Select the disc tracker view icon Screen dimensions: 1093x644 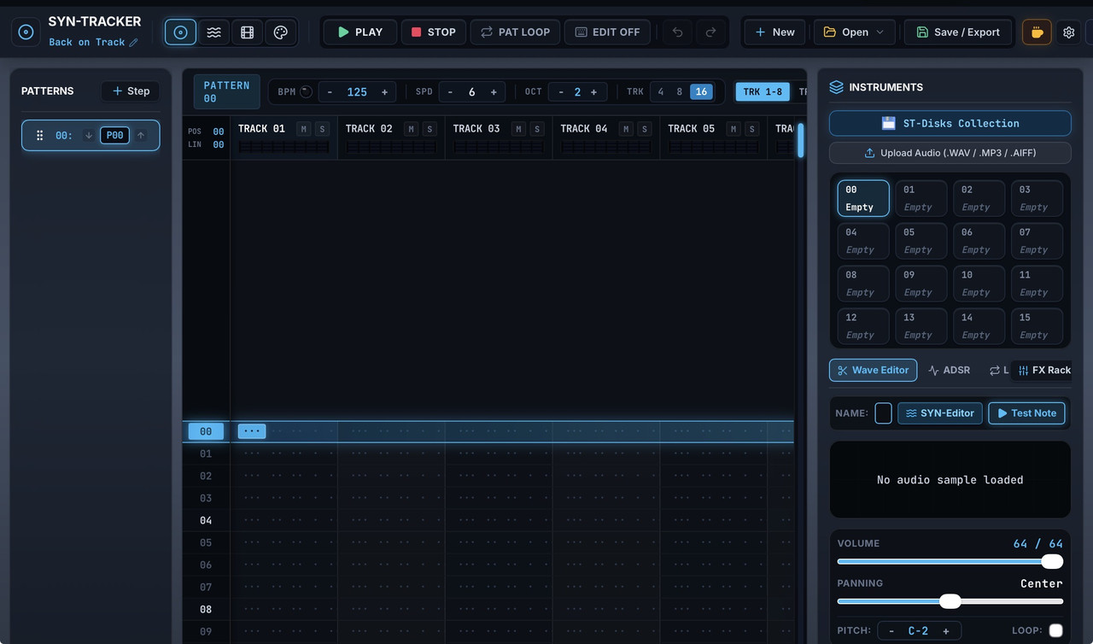pyautogui.click(x=180, y=32)
